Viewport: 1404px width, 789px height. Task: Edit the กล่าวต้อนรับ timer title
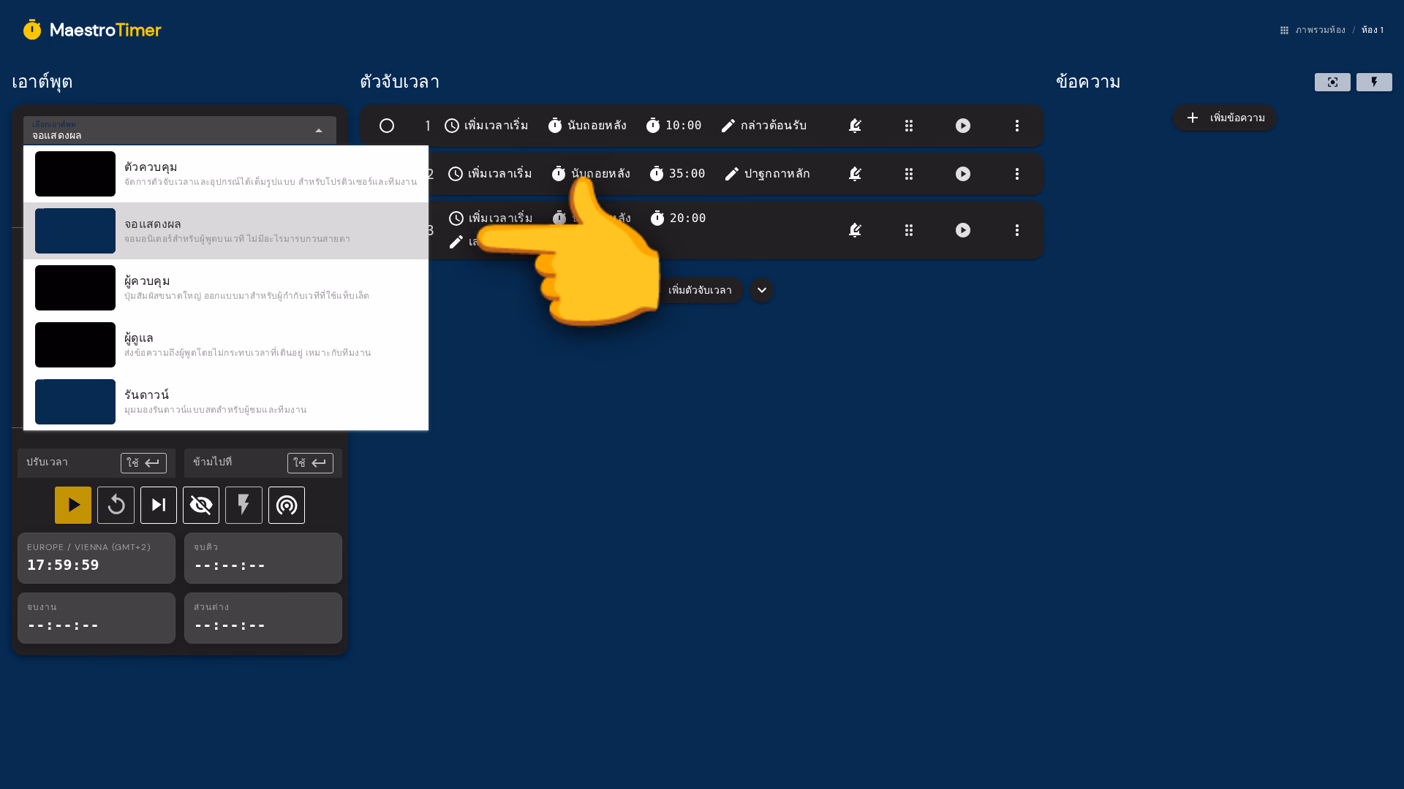point(763,126)
